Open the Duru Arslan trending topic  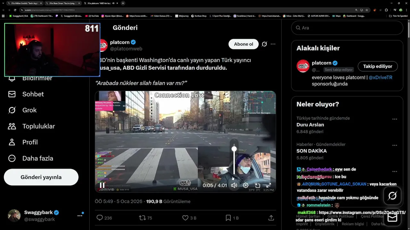click(x=310, y=125)
